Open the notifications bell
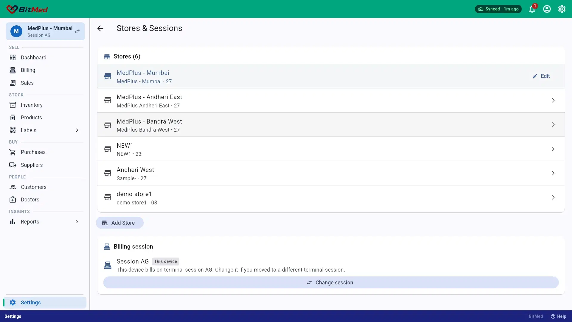 pyautogui.click(x=532, y=9)
